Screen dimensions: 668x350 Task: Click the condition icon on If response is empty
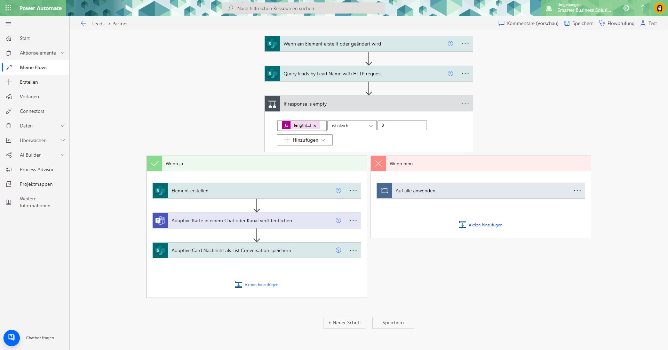(x=272, y=103)
